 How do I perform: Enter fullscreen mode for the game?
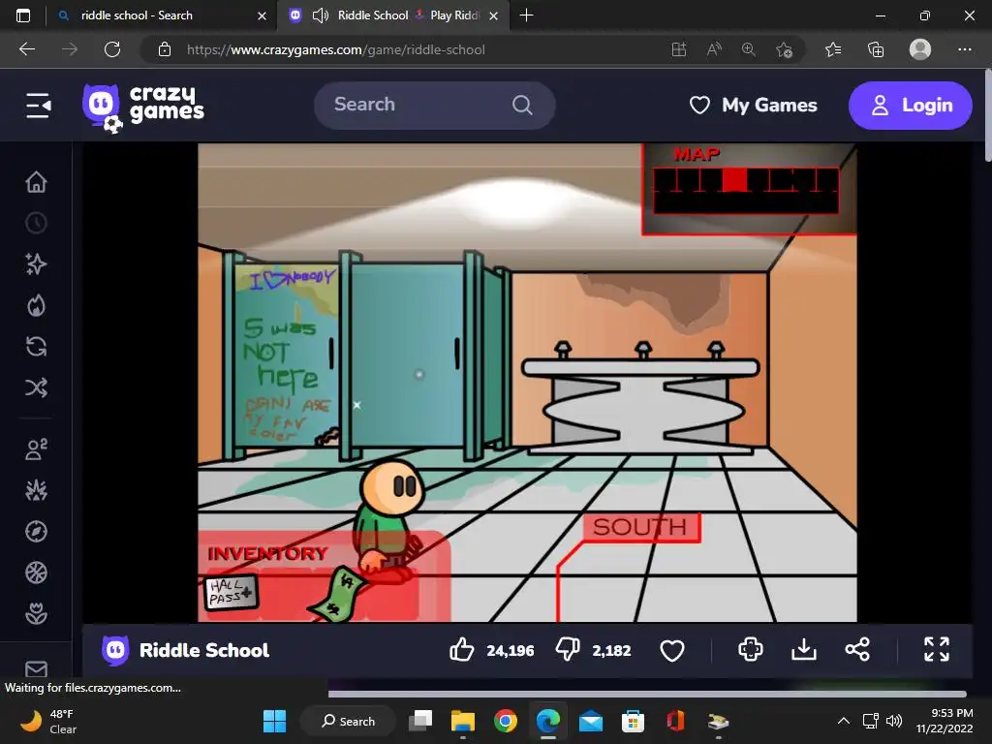coord(937,650)
